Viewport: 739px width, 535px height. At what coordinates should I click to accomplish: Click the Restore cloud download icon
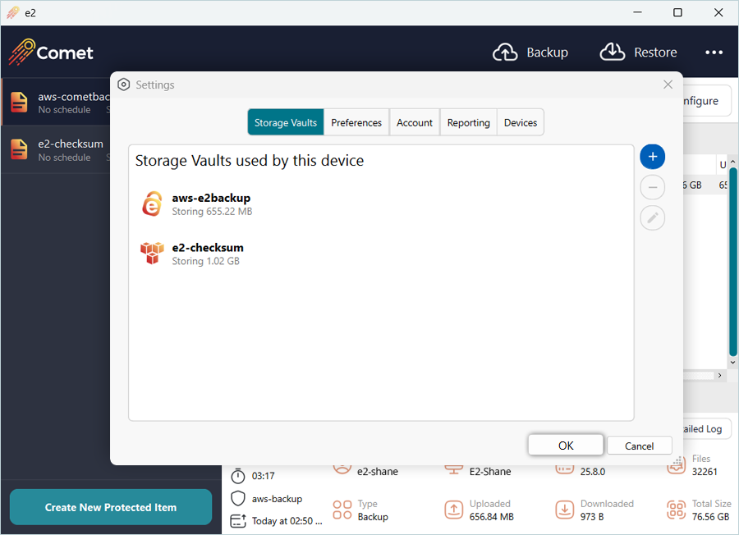point(613,53)
